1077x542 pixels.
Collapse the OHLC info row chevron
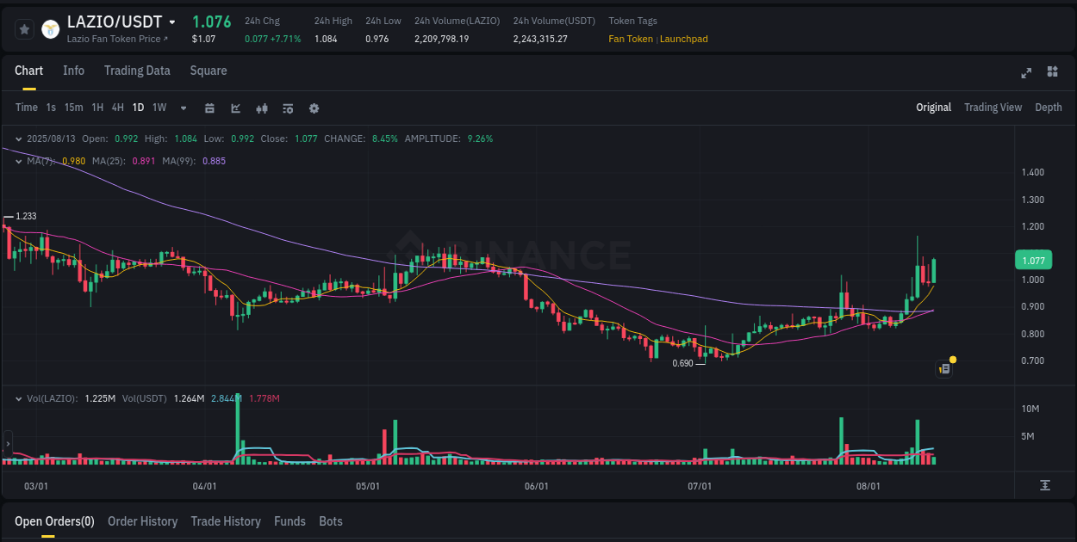(19, 139)
